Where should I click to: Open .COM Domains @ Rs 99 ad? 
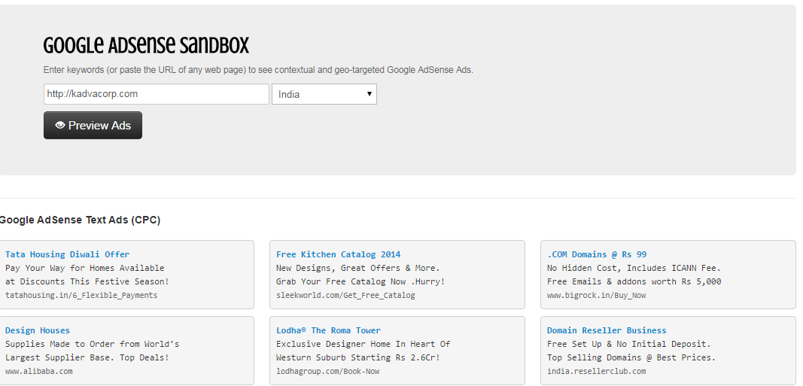597,254
